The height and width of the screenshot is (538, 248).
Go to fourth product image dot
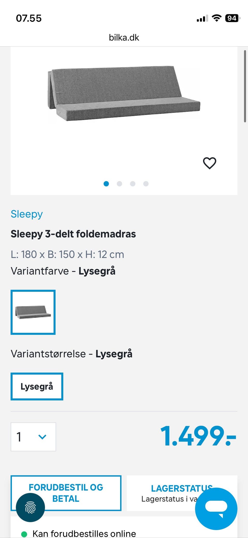(146, 184)
